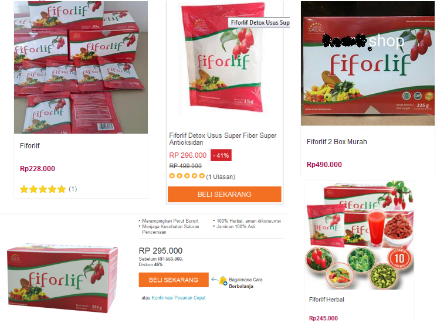Open Fiforlif Detox Usus Super Fiber title
Image resolution: width=437 pixels, height=323 pixels.
[x=223, y=139]
